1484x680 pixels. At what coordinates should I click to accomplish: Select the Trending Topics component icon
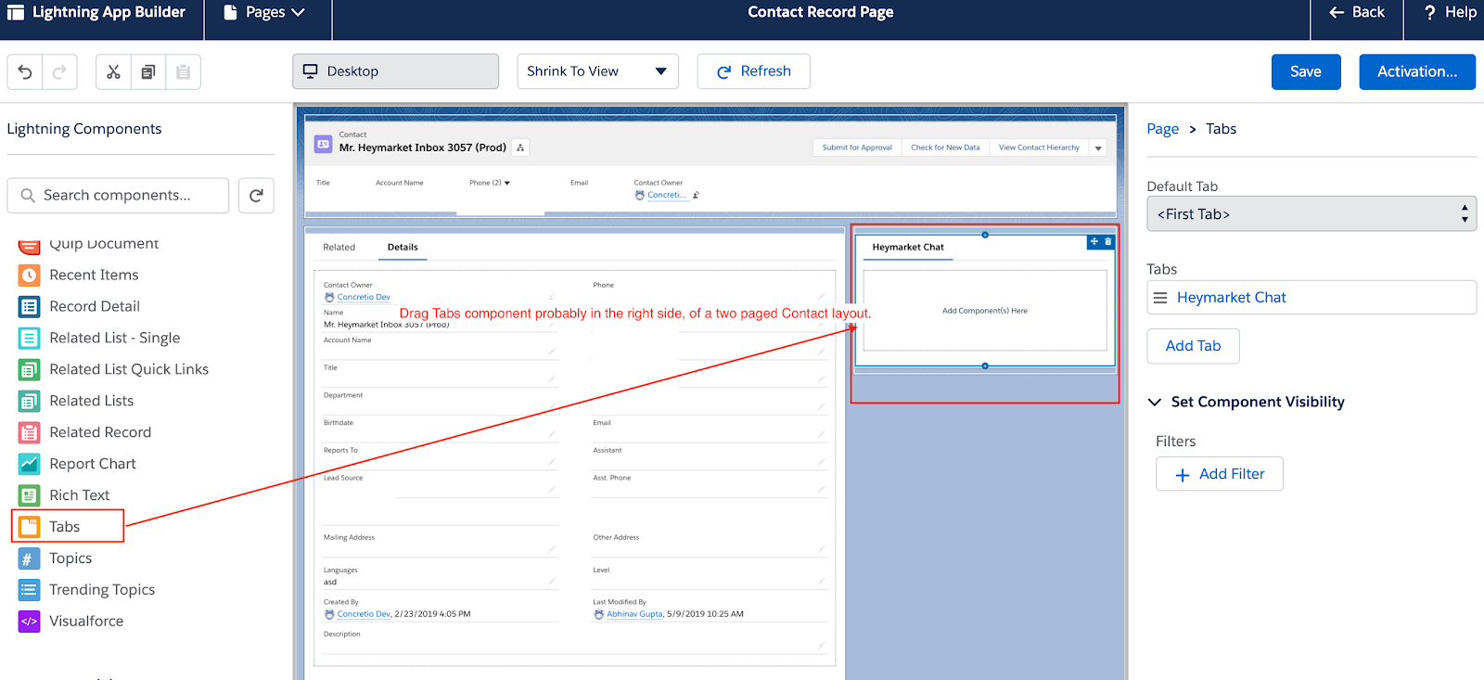tap(30, 590)
